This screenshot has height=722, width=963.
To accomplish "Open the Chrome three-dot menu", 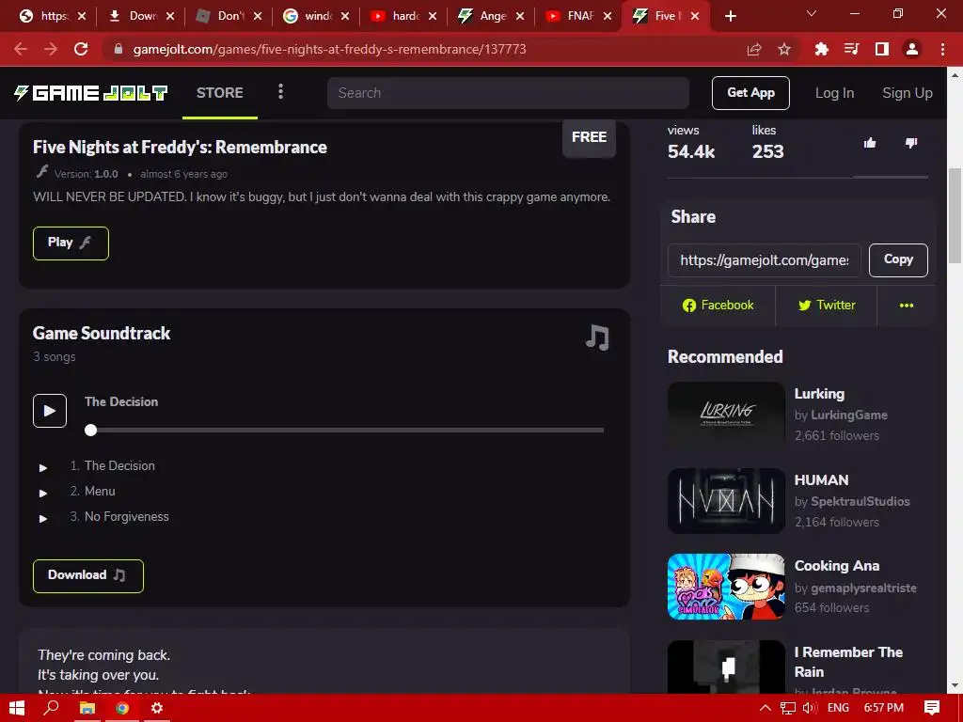I will pos(942,49).
